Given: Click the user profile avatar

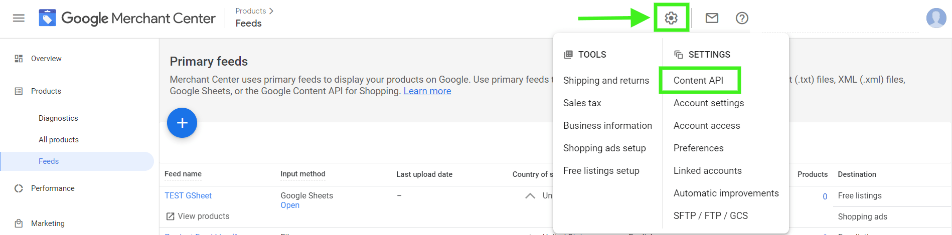Looking at the screenshot, I should pyautogui.click(x=936, y=18).
